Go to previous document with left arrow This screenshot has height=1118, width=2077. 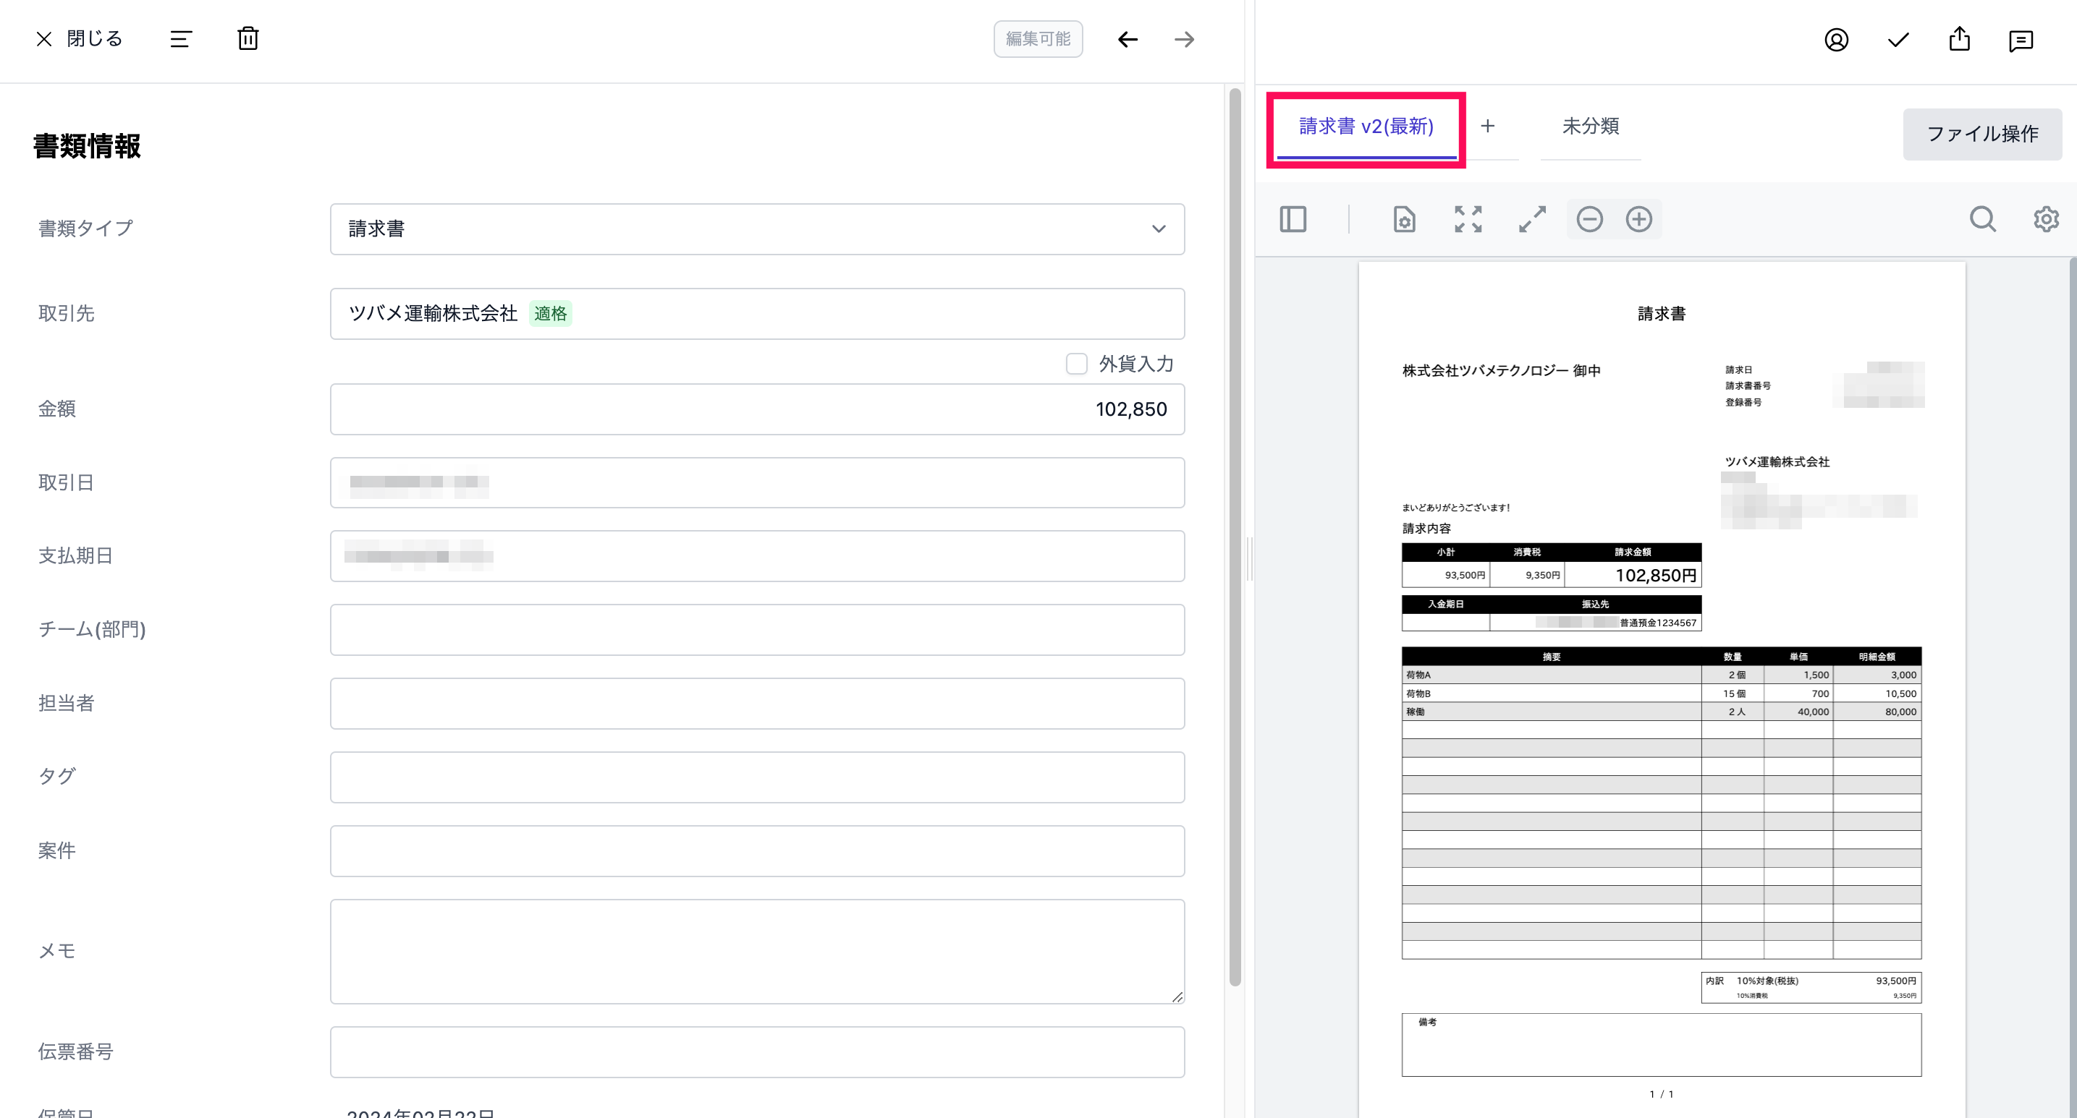coord(1128,38)
